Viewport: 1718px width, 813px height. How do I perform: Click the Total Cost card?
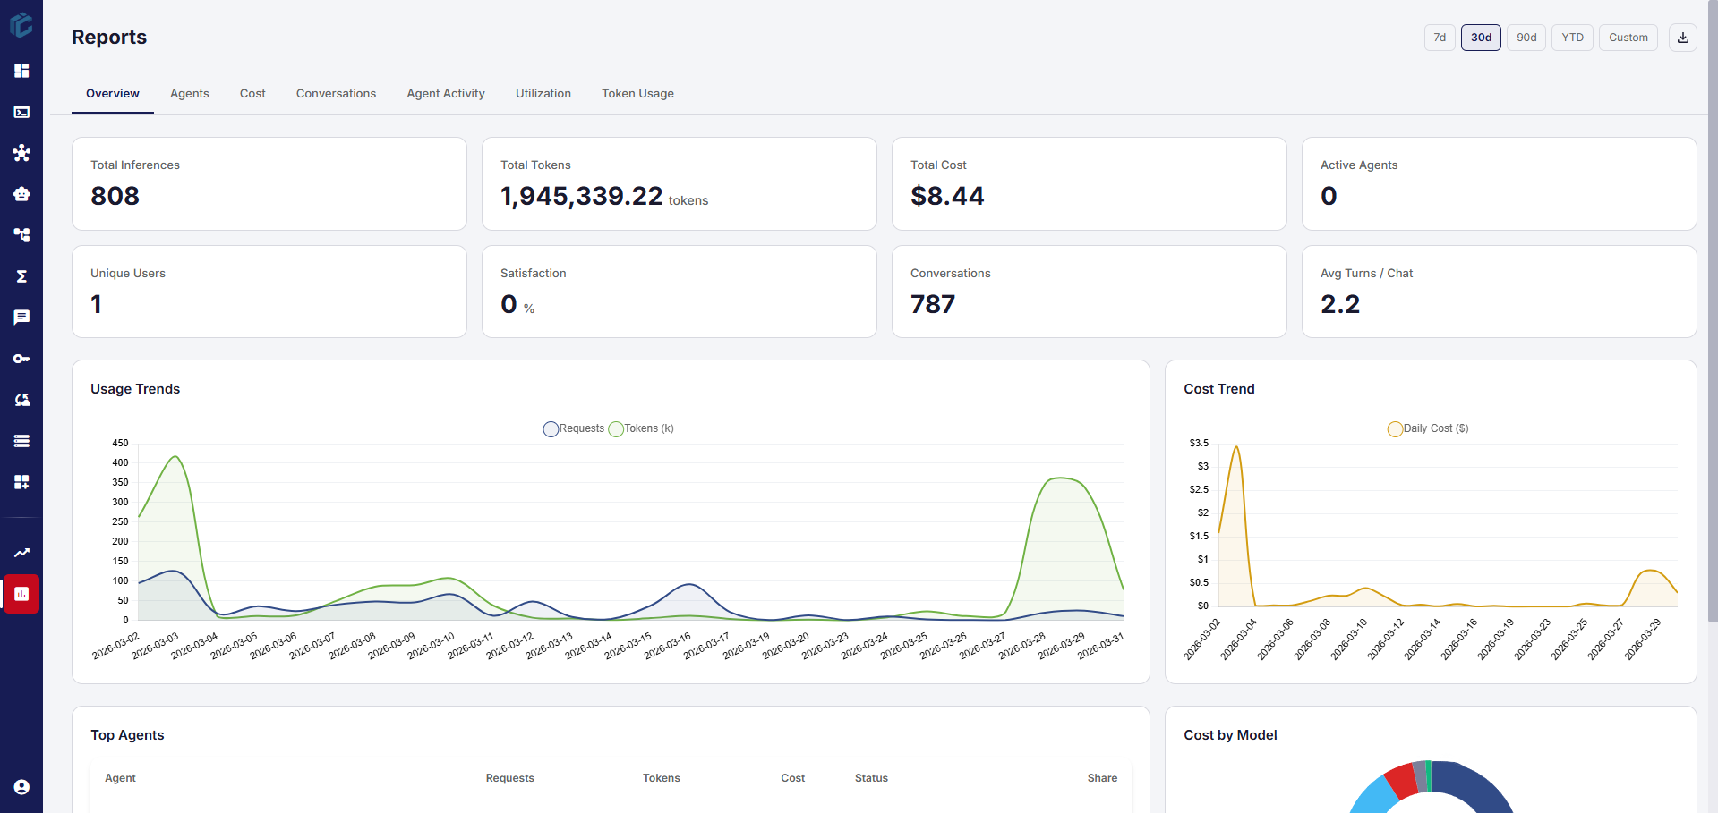[1090, 183]
